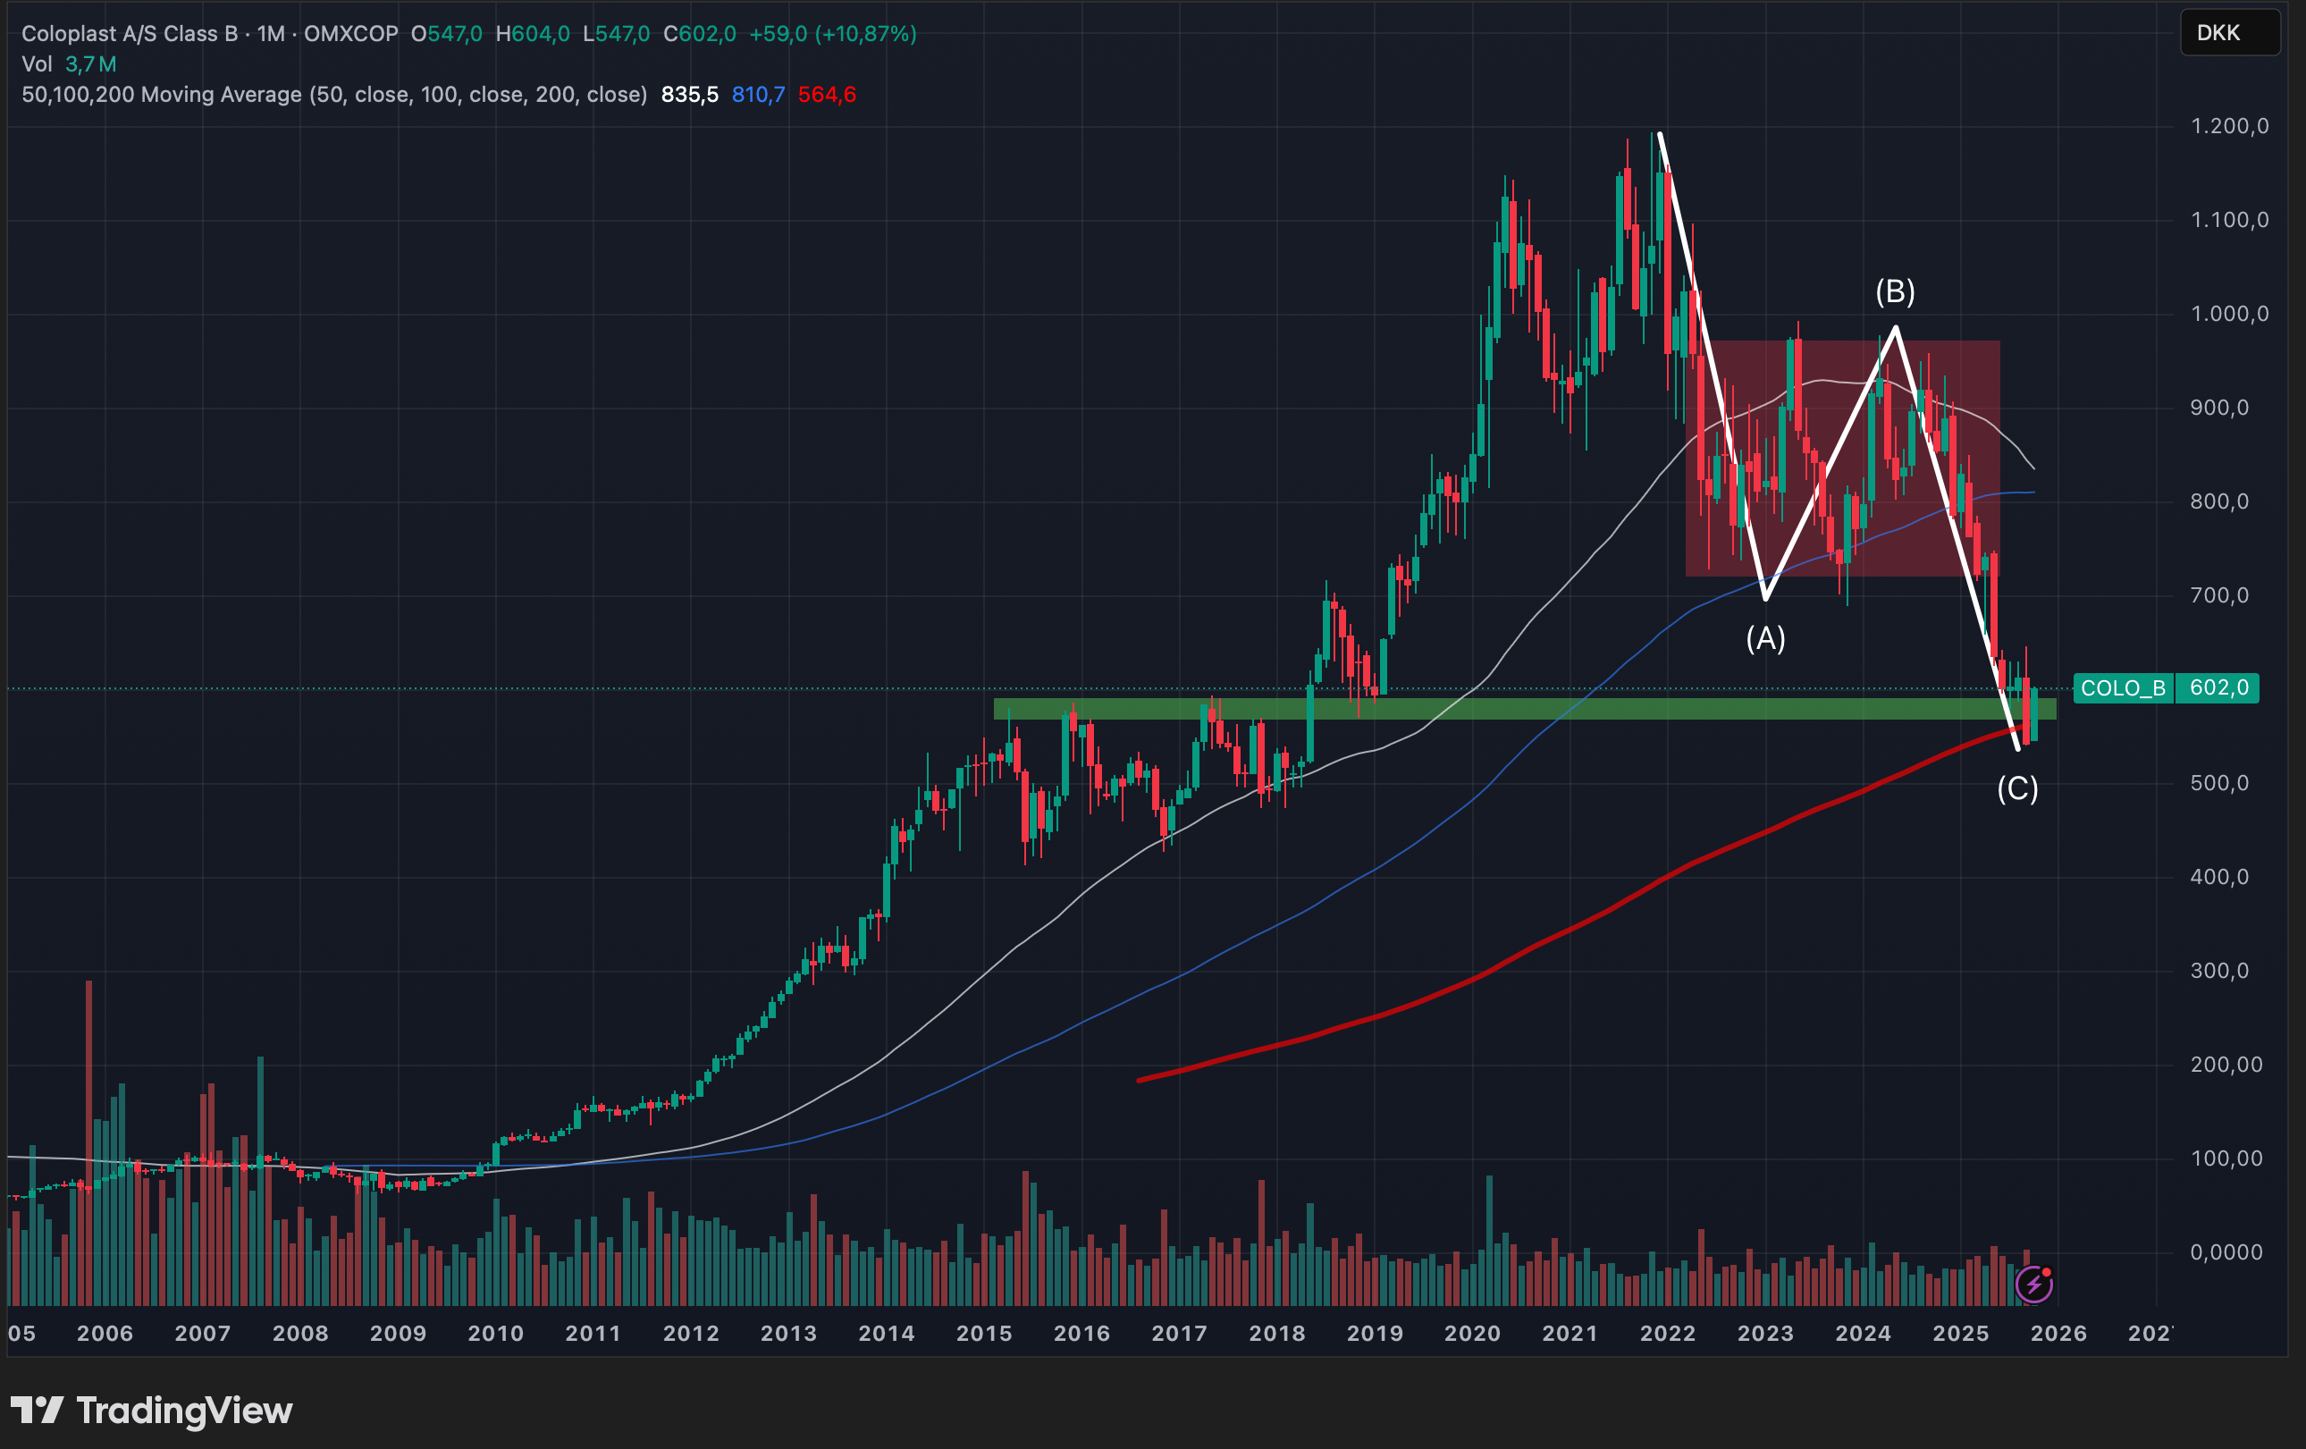
Task: Select the Coloplast A/S Class B title
Action: click(130, 33)
